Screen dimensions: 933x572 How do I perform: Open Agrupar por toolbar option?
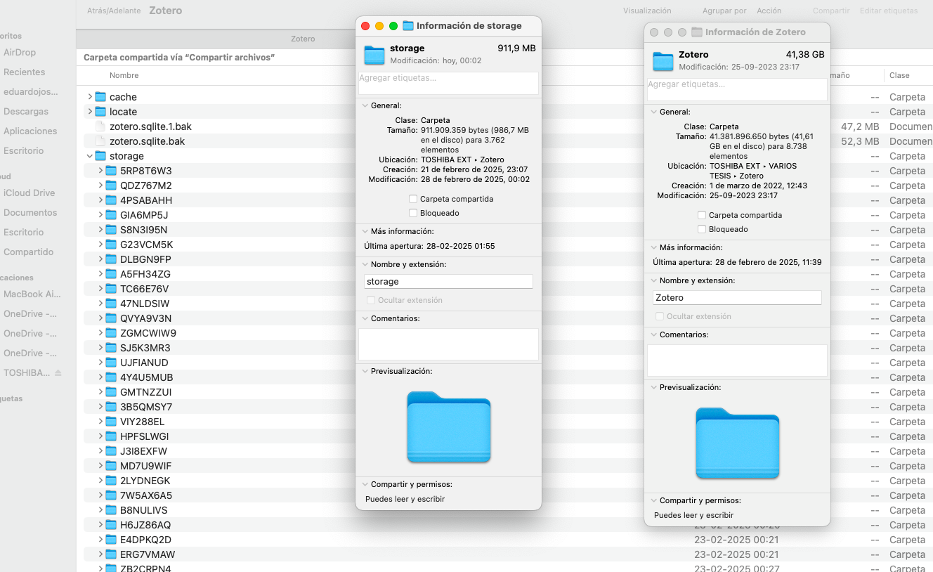[724, 11]
